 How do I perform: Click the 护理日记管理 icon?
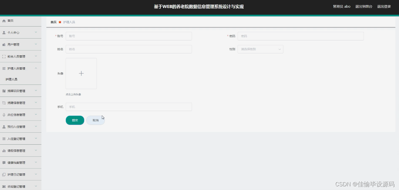click(x=4, y=174)
